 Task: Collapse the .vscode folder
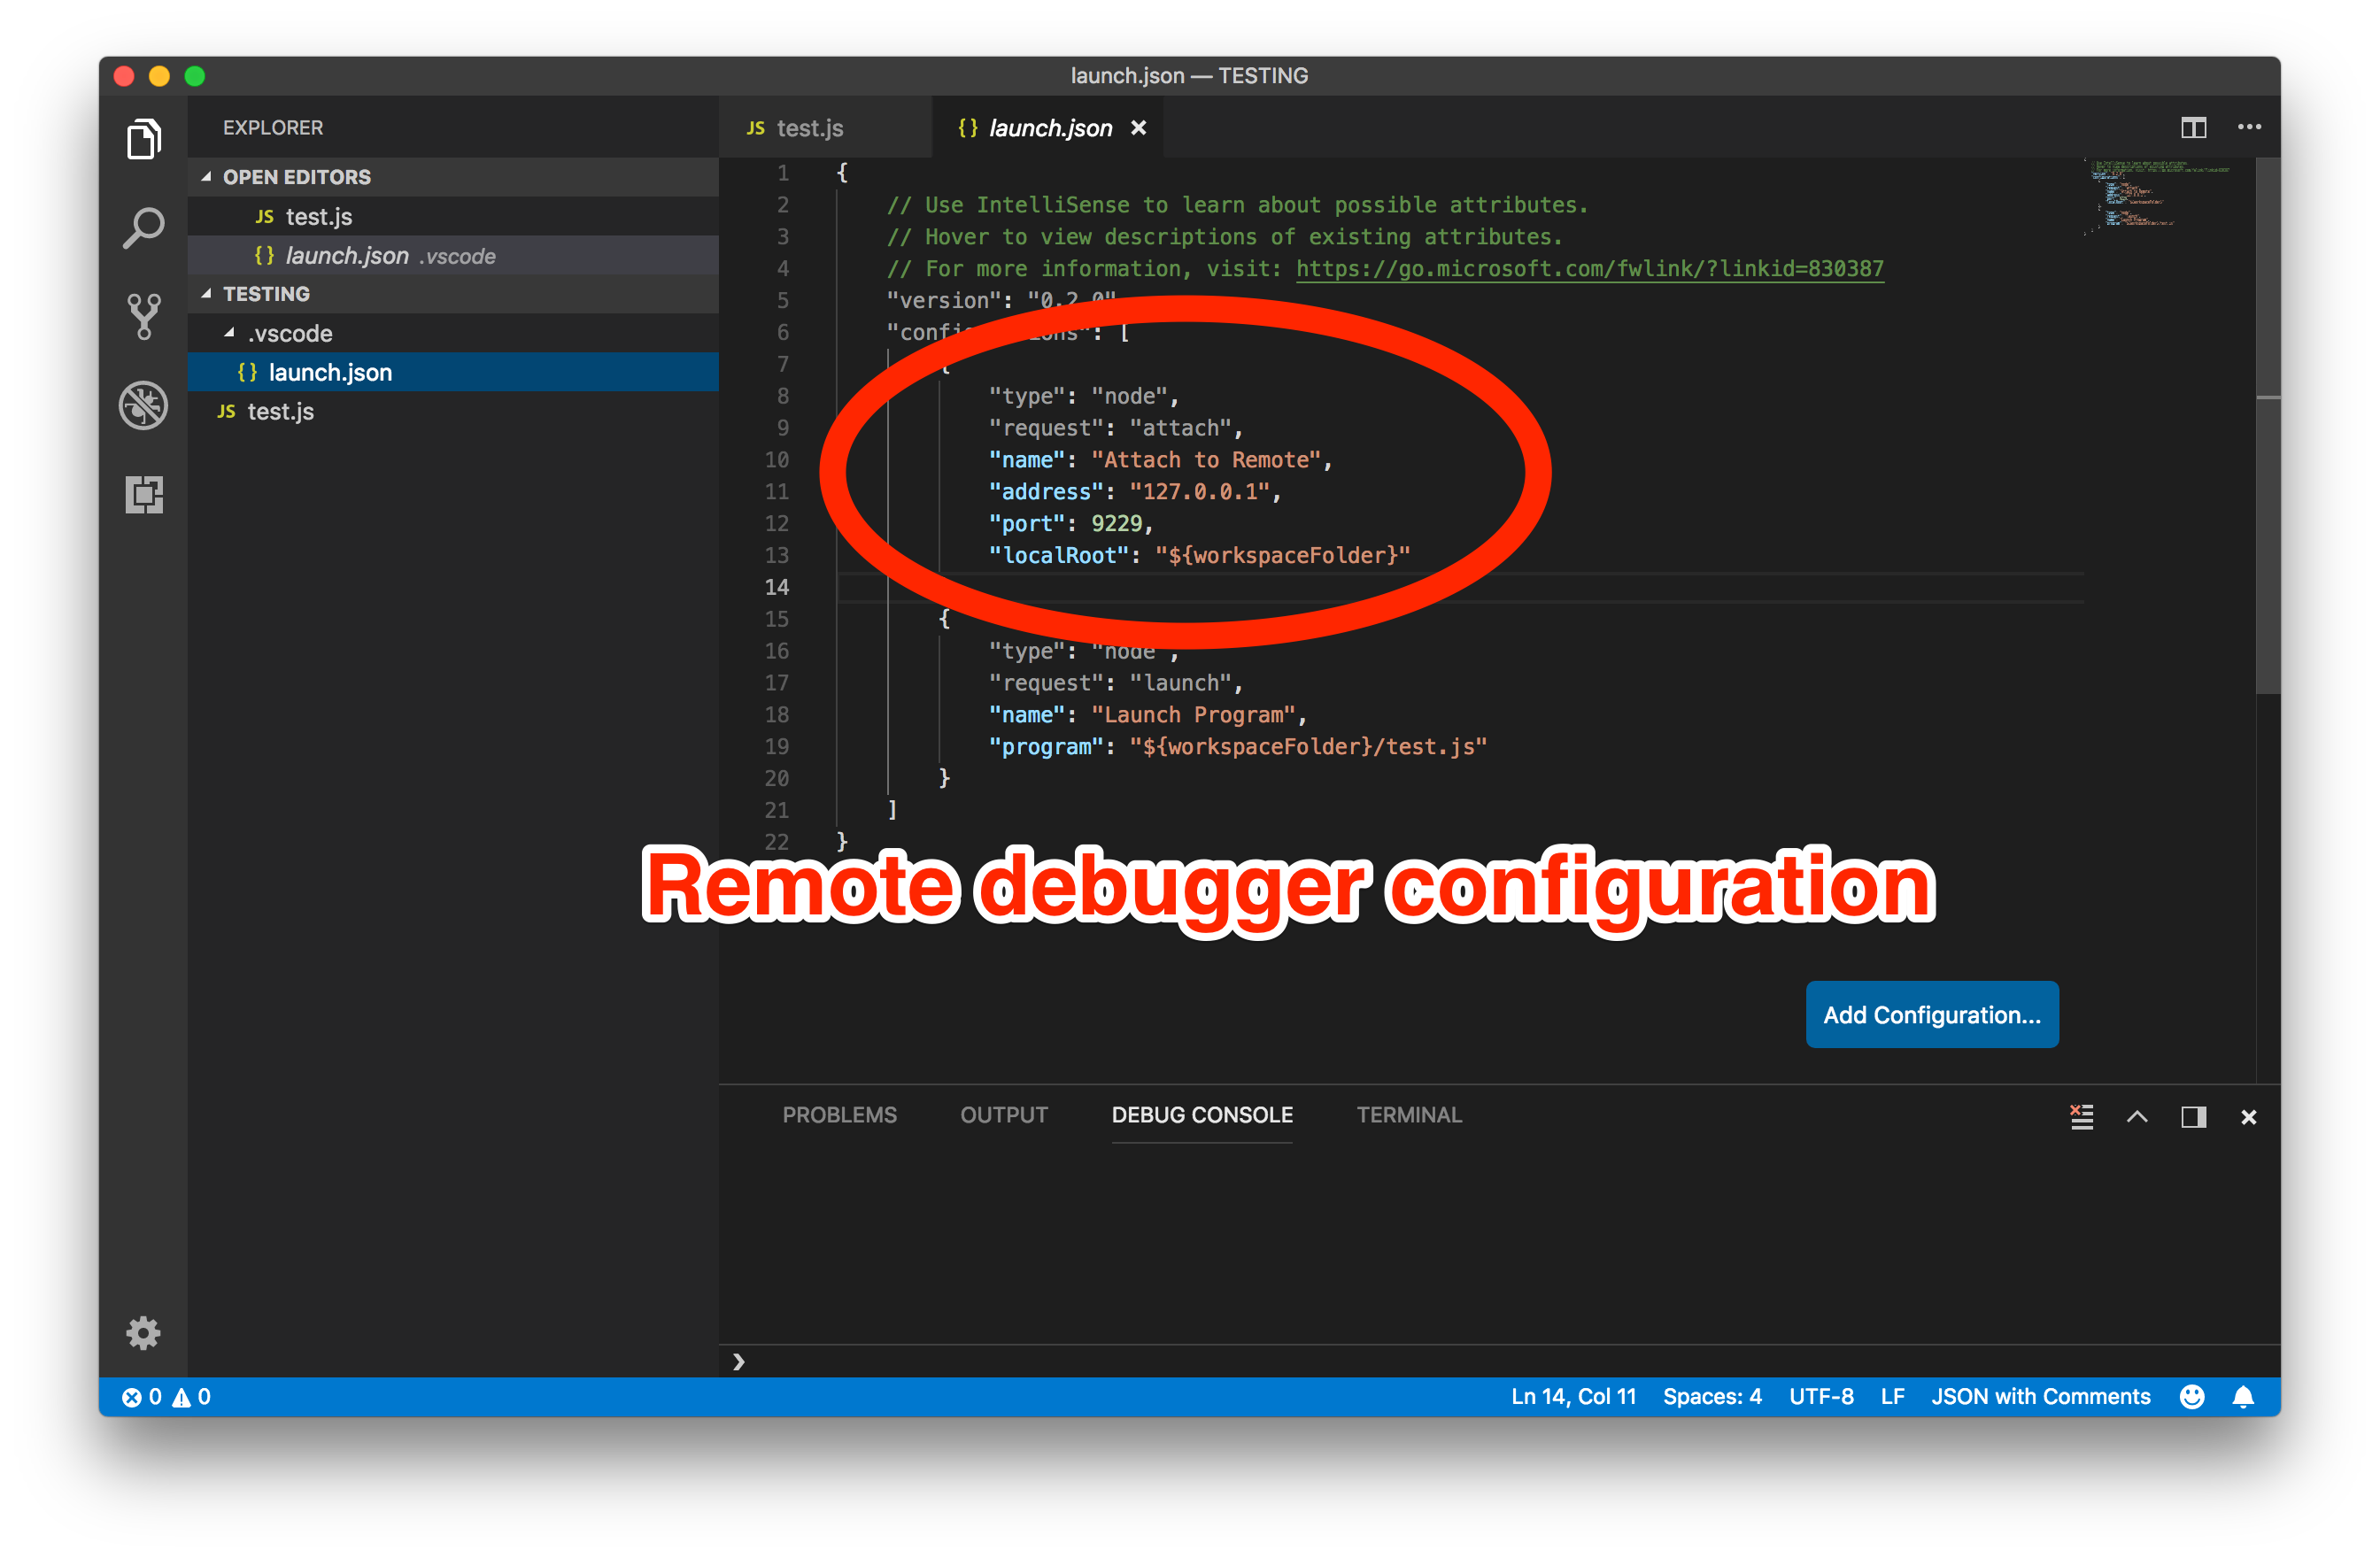coord(232,333)
